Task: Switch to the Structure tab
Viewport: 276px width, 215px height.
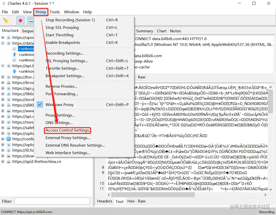Action: (x=10, y=31)
